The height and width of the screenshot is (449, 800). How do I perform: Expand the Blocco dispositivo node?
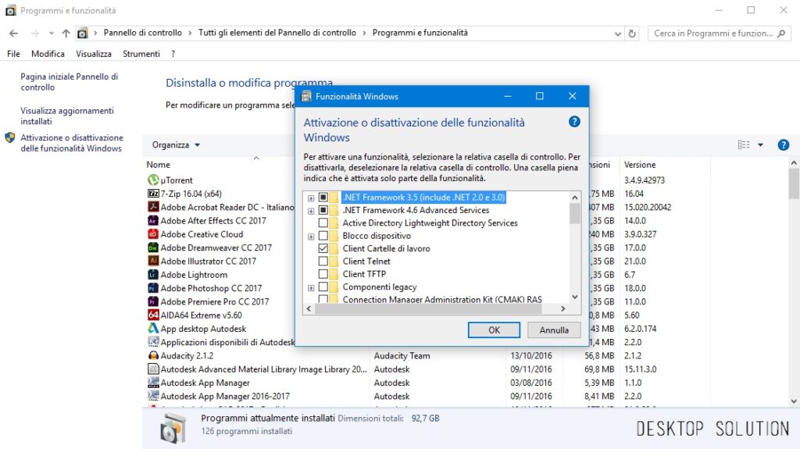311,237
